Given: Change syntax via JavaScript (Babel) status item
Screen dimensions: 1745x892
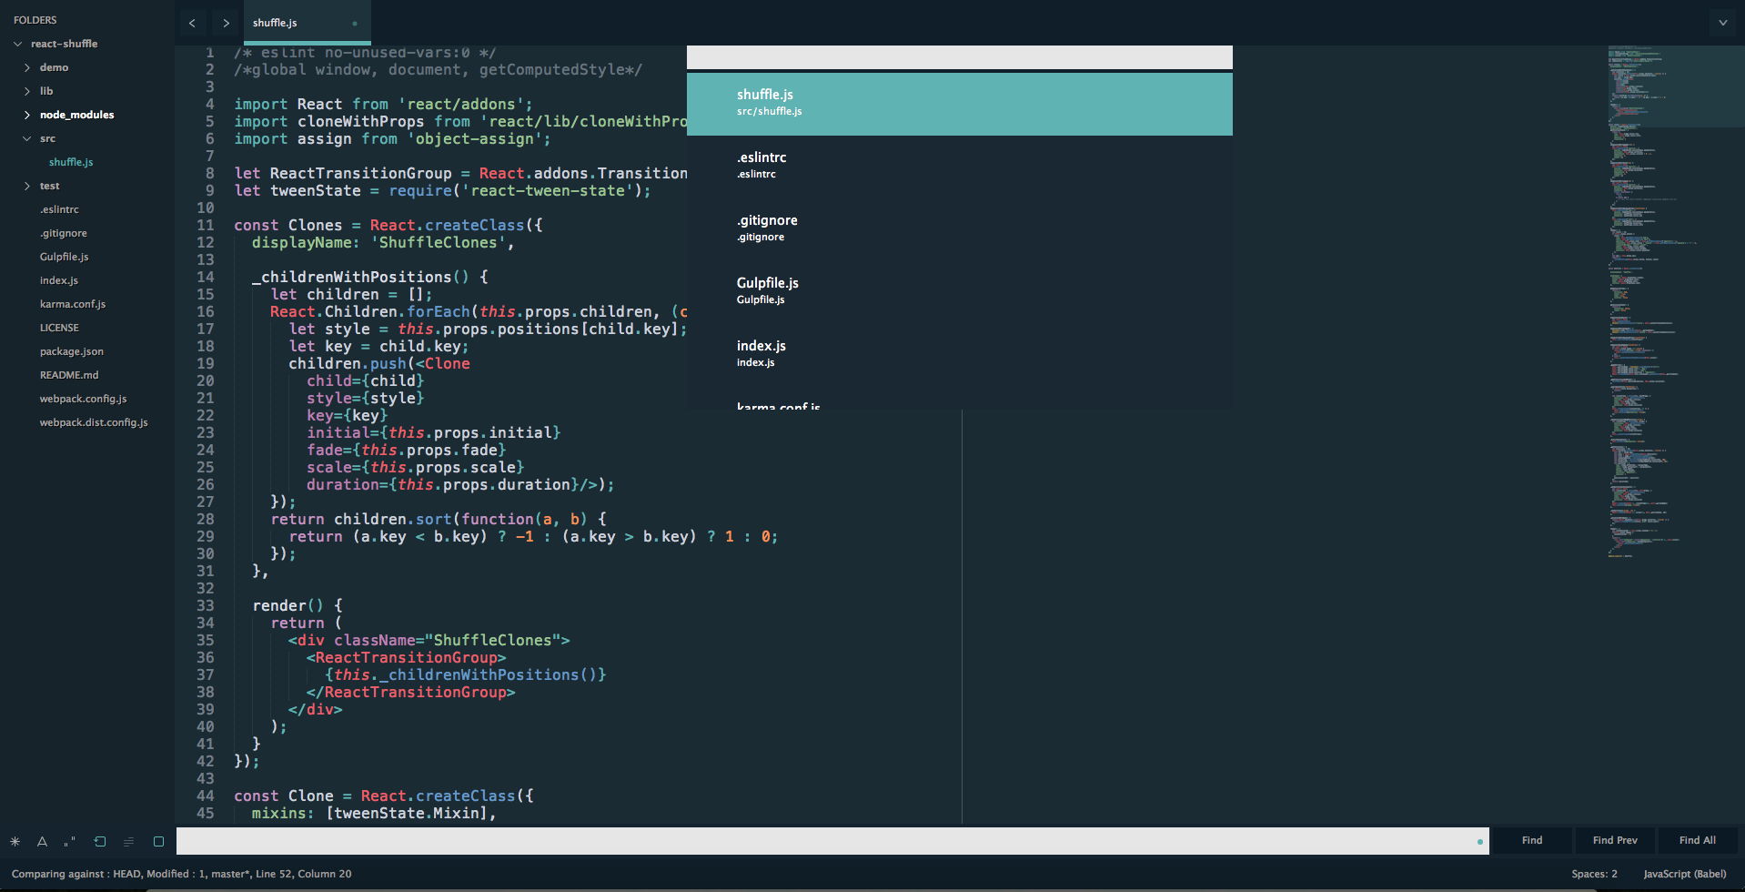Looking at the screenshot, I should click(1685, 874).
